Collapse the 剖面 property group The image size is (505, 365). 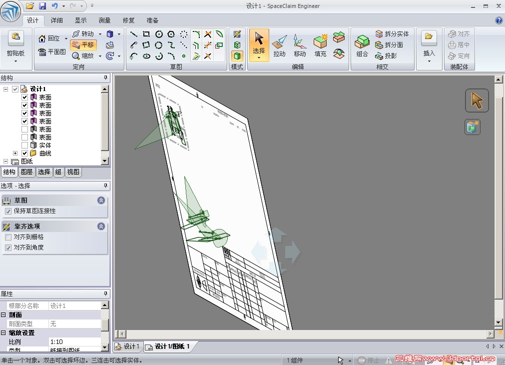pos(3,314)
